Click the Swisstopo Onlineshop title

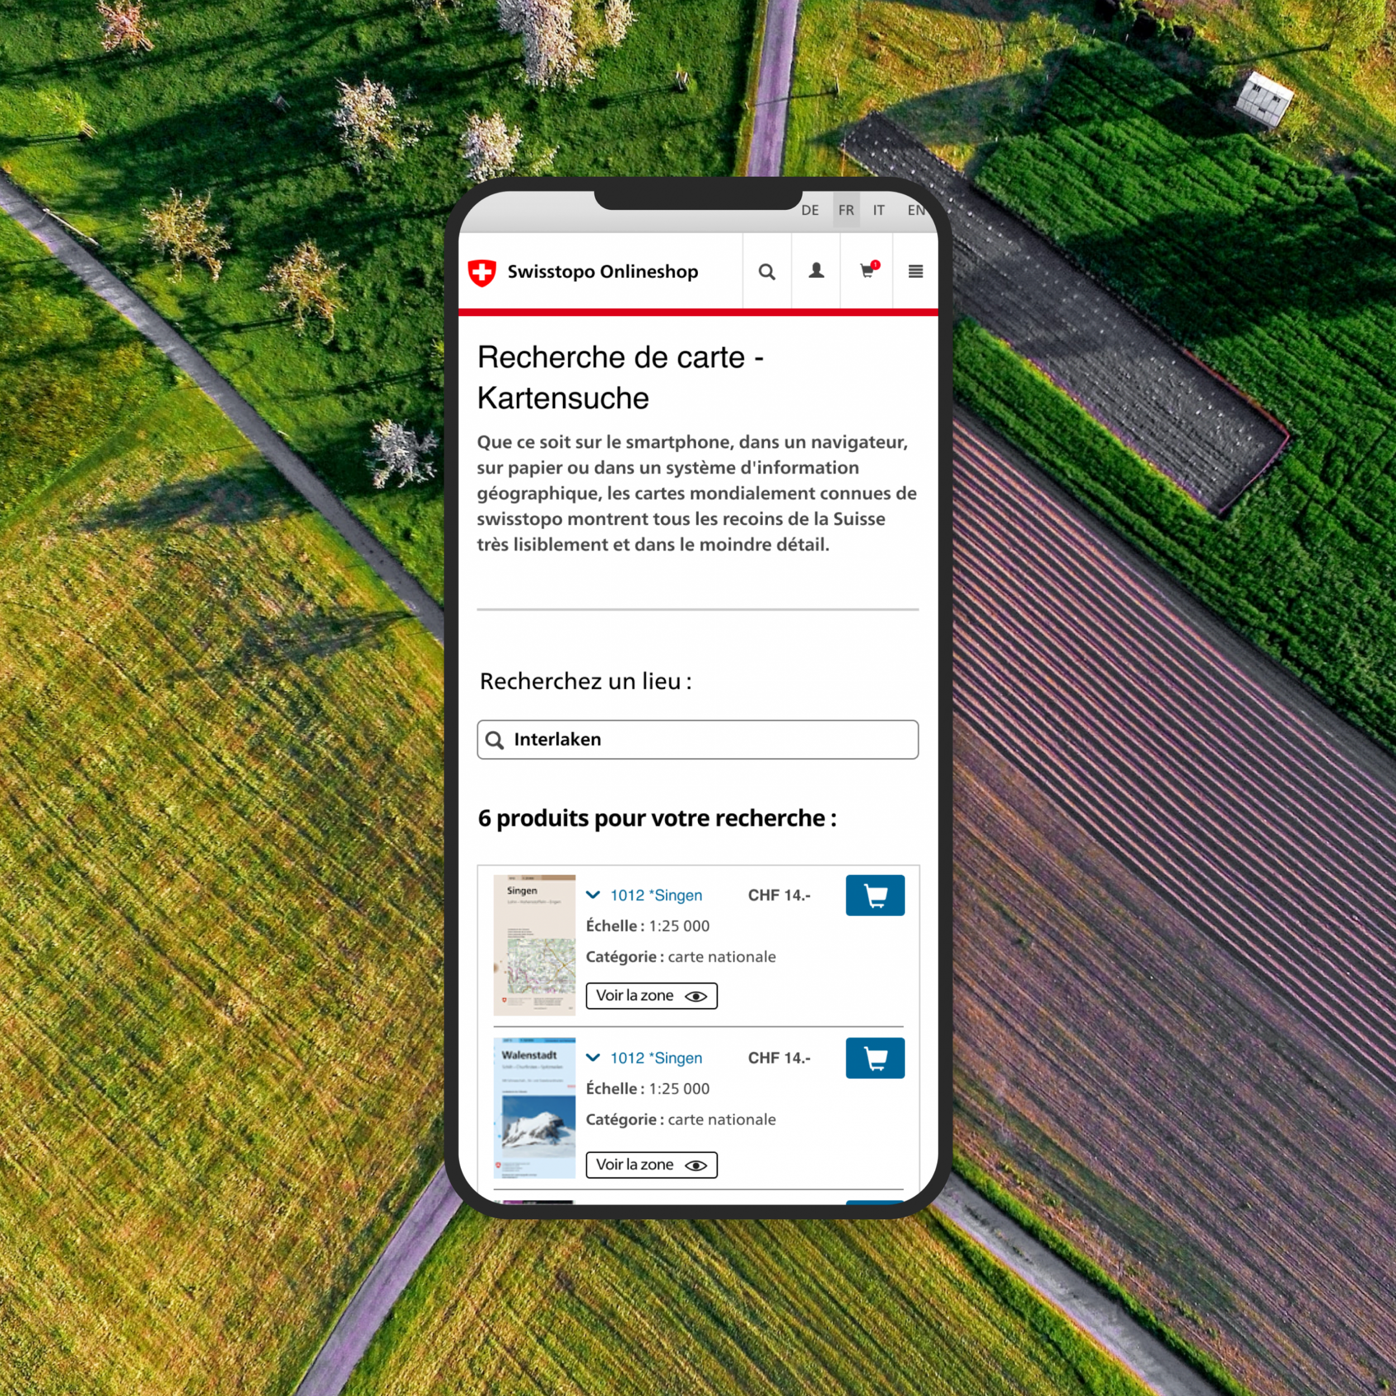[603, 272]
